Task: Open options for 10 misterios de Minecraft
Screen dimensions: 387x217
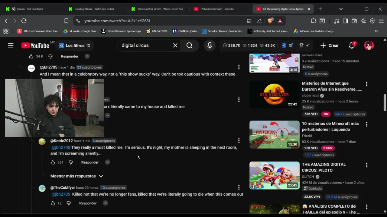Action: [x=367, y=124]
